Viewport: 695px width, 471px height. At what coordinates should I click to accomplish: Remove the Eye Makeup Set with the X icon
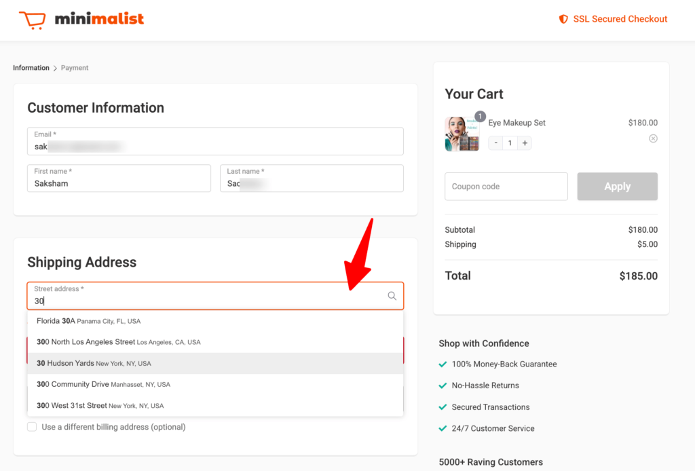point(653,138)
